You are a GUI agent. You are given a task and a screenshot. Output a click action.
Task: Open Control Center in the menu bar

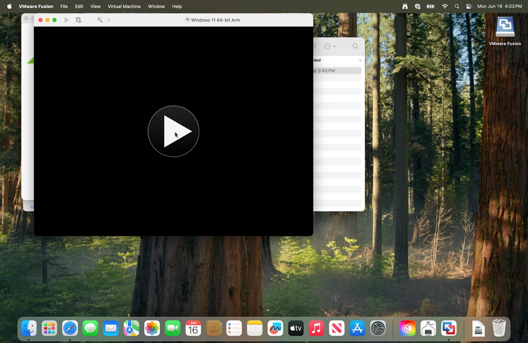click(x=469, y=6)
